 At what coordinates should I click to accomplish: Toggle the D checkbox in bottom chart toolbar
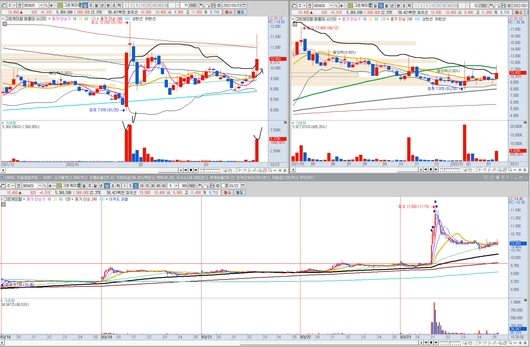[x=223, y=186]
